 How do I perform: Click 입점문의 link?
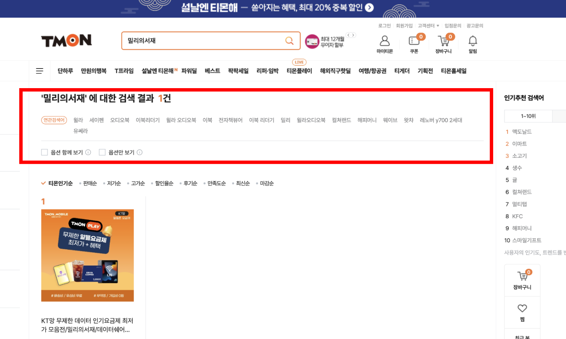click(453, 26)
